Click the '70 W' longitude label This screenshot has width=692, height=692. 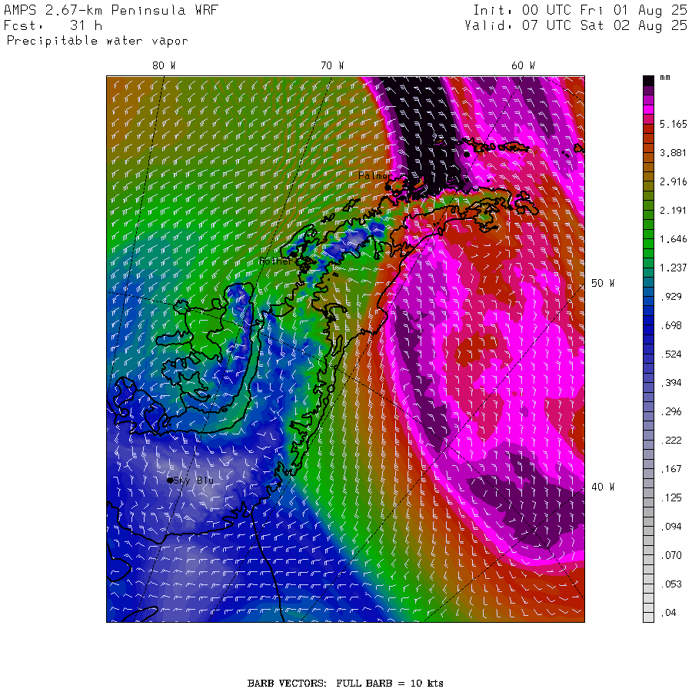(332, 66)
